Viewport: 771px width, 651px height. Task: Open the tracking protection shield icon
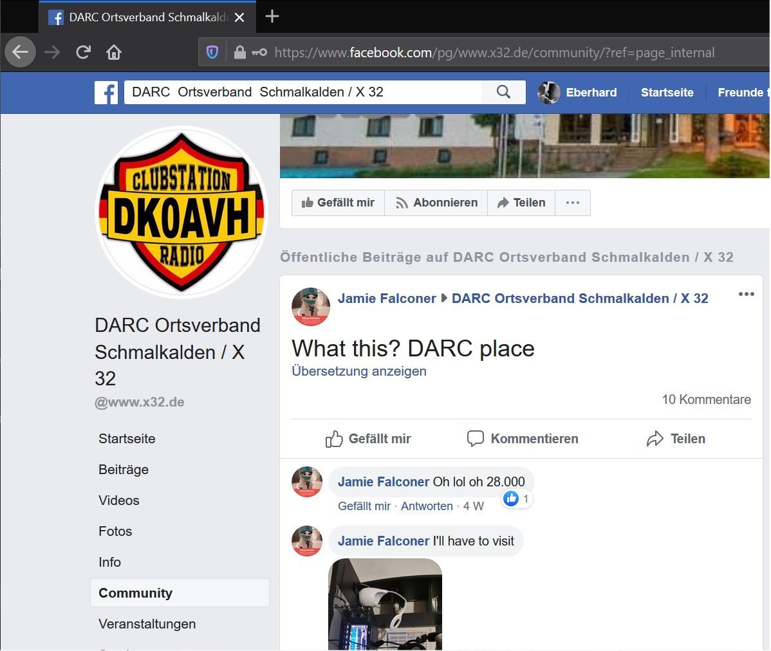pyautogui.click(x=212, y=52)
